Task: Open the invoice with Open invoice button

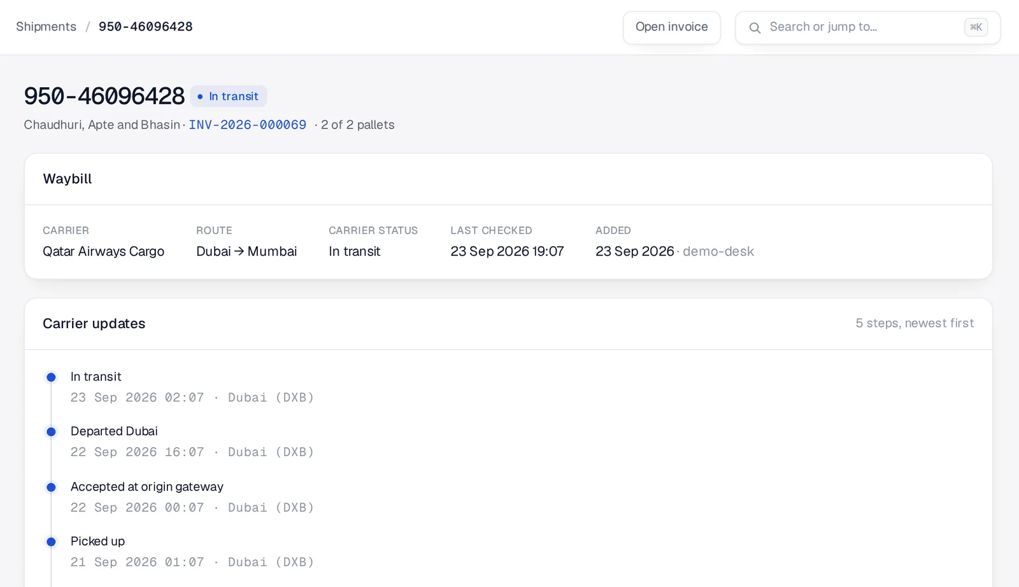Action: [671, 27]
